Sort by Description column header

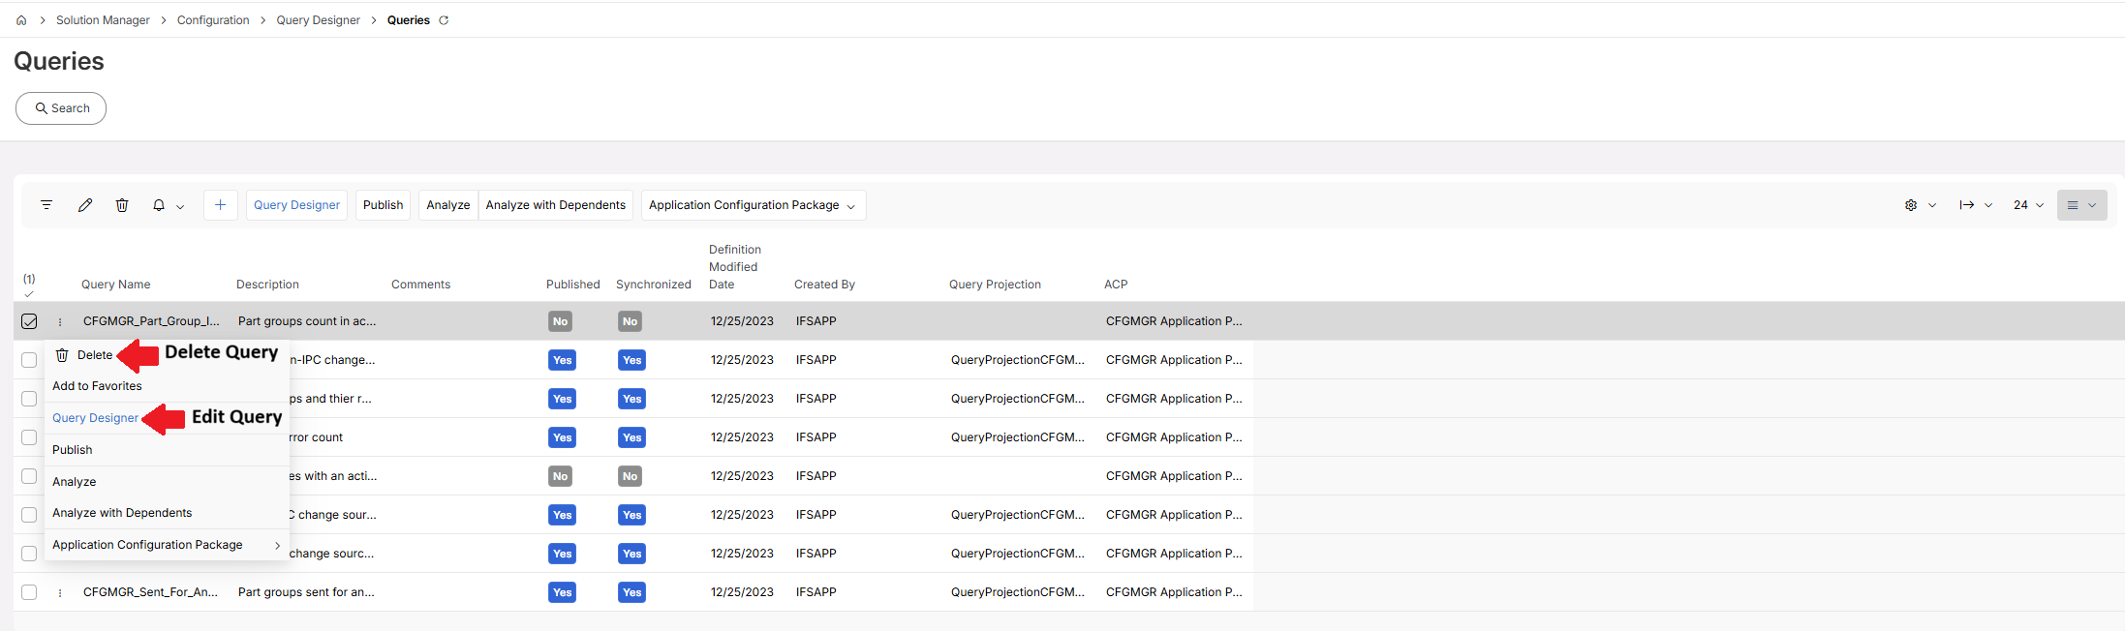click(267, 285)
